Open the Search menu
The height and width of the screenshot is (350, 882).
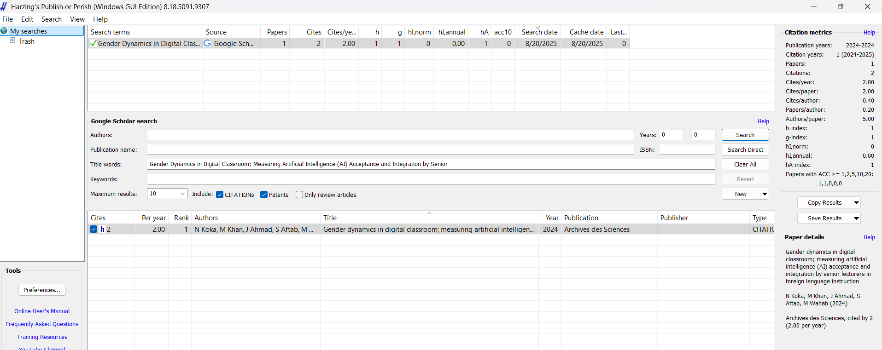point(52,19)
